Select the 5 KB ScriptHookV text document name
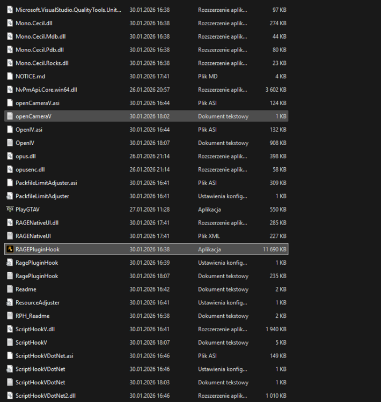Viewport: 381px width, 402px height. point(31,343)
